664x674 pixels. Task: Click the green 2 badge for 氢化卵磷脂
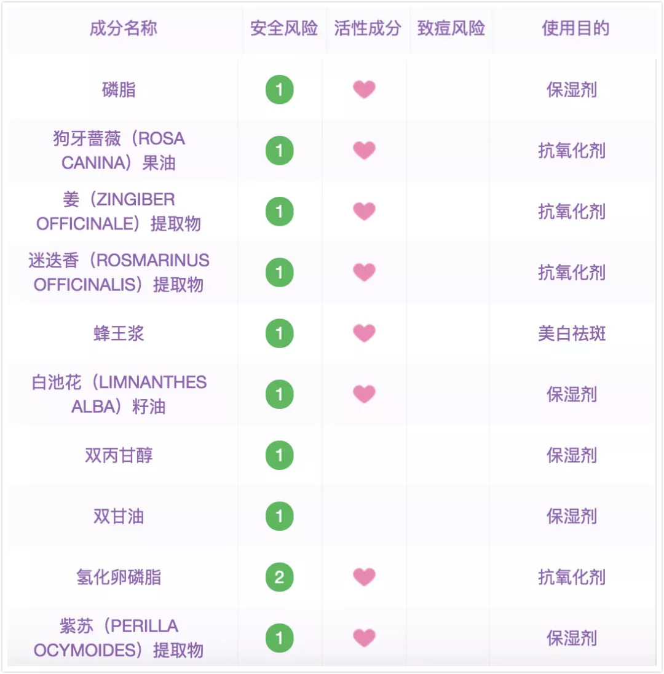click(x=279, y=577)
